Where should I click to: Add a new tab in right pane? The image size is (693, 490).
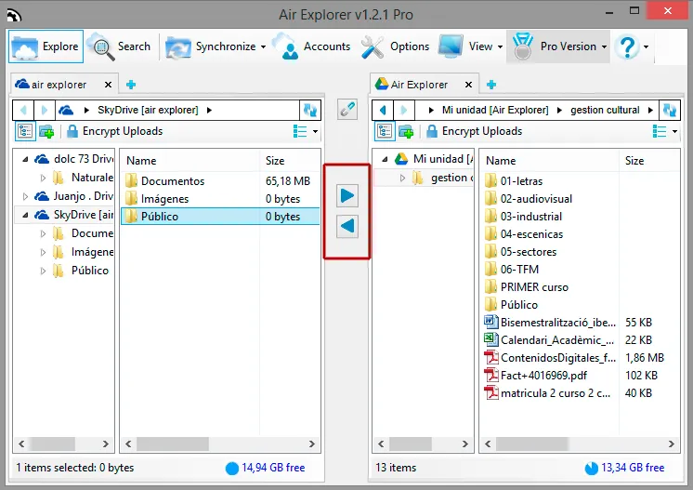click(491, 85)
